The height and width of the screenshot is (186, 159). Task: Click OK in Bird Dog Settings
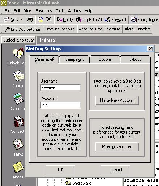click(x=60, y=170)
